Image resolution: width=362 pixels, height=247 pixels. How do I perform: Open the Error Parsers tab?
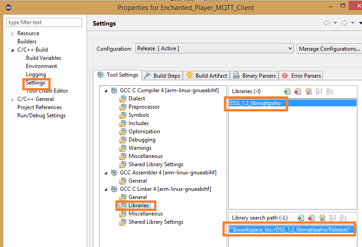pos(301,76)
